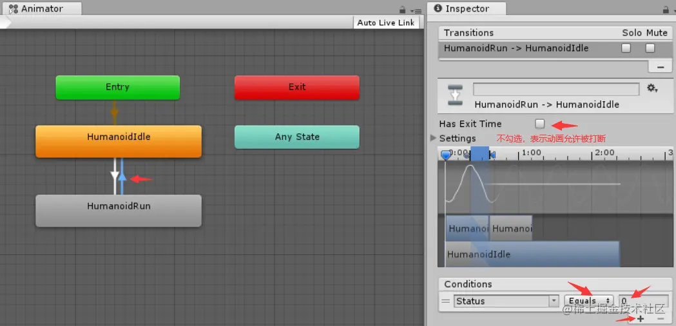Click the second Humanoi clip in timeline
The image size is (676, 326).
click(511, 228)
